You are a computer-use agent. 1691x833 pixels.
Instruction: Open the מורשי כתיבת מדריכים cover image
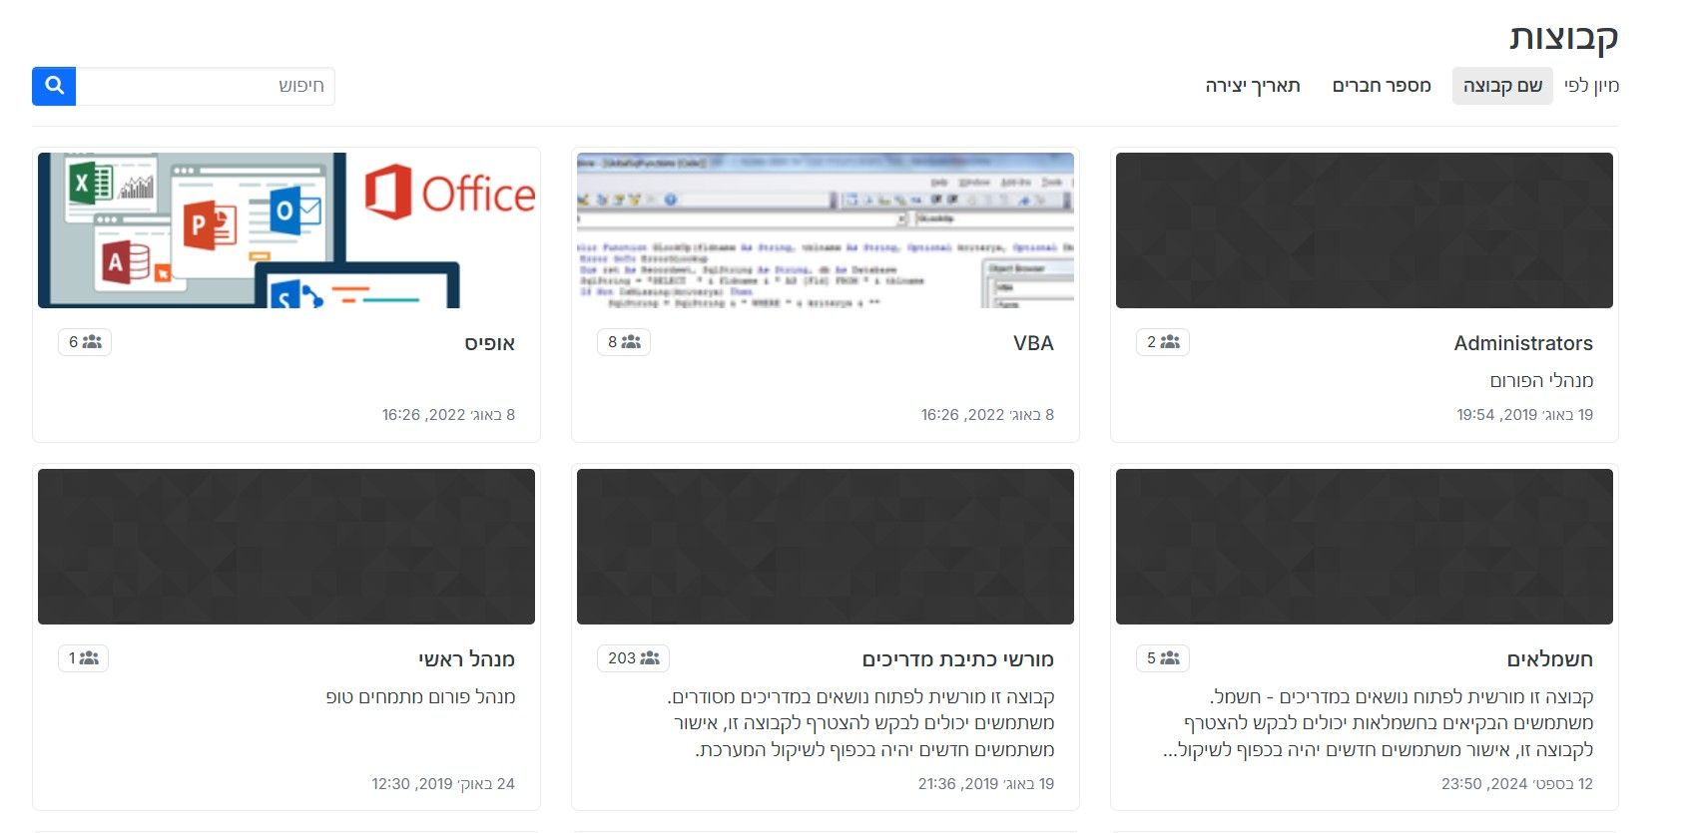pos(826,547)
